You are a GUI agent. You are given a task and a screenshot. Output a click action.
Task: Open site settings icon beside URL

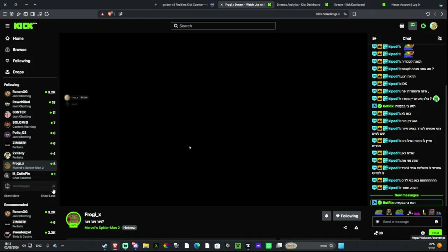[345, 14]
